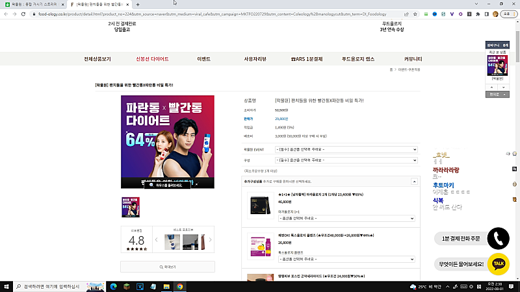Open the 파우돌로지 1+1 option dropdown
The height and width of the screenshot is (292, 520).
pos(346,219)
